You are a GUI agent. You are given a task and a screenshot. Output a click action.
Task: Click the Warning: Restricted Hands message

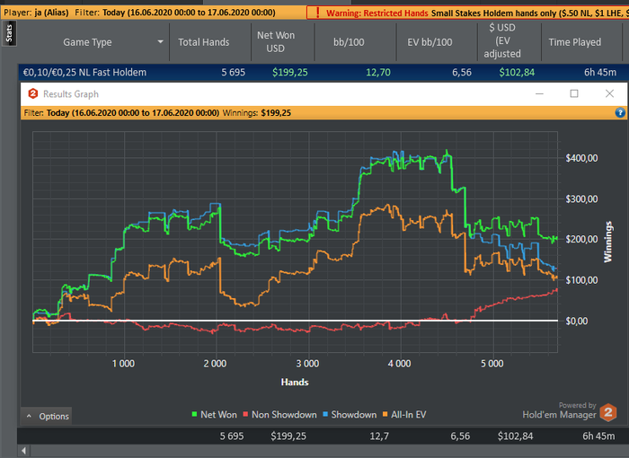click(377, 13)
